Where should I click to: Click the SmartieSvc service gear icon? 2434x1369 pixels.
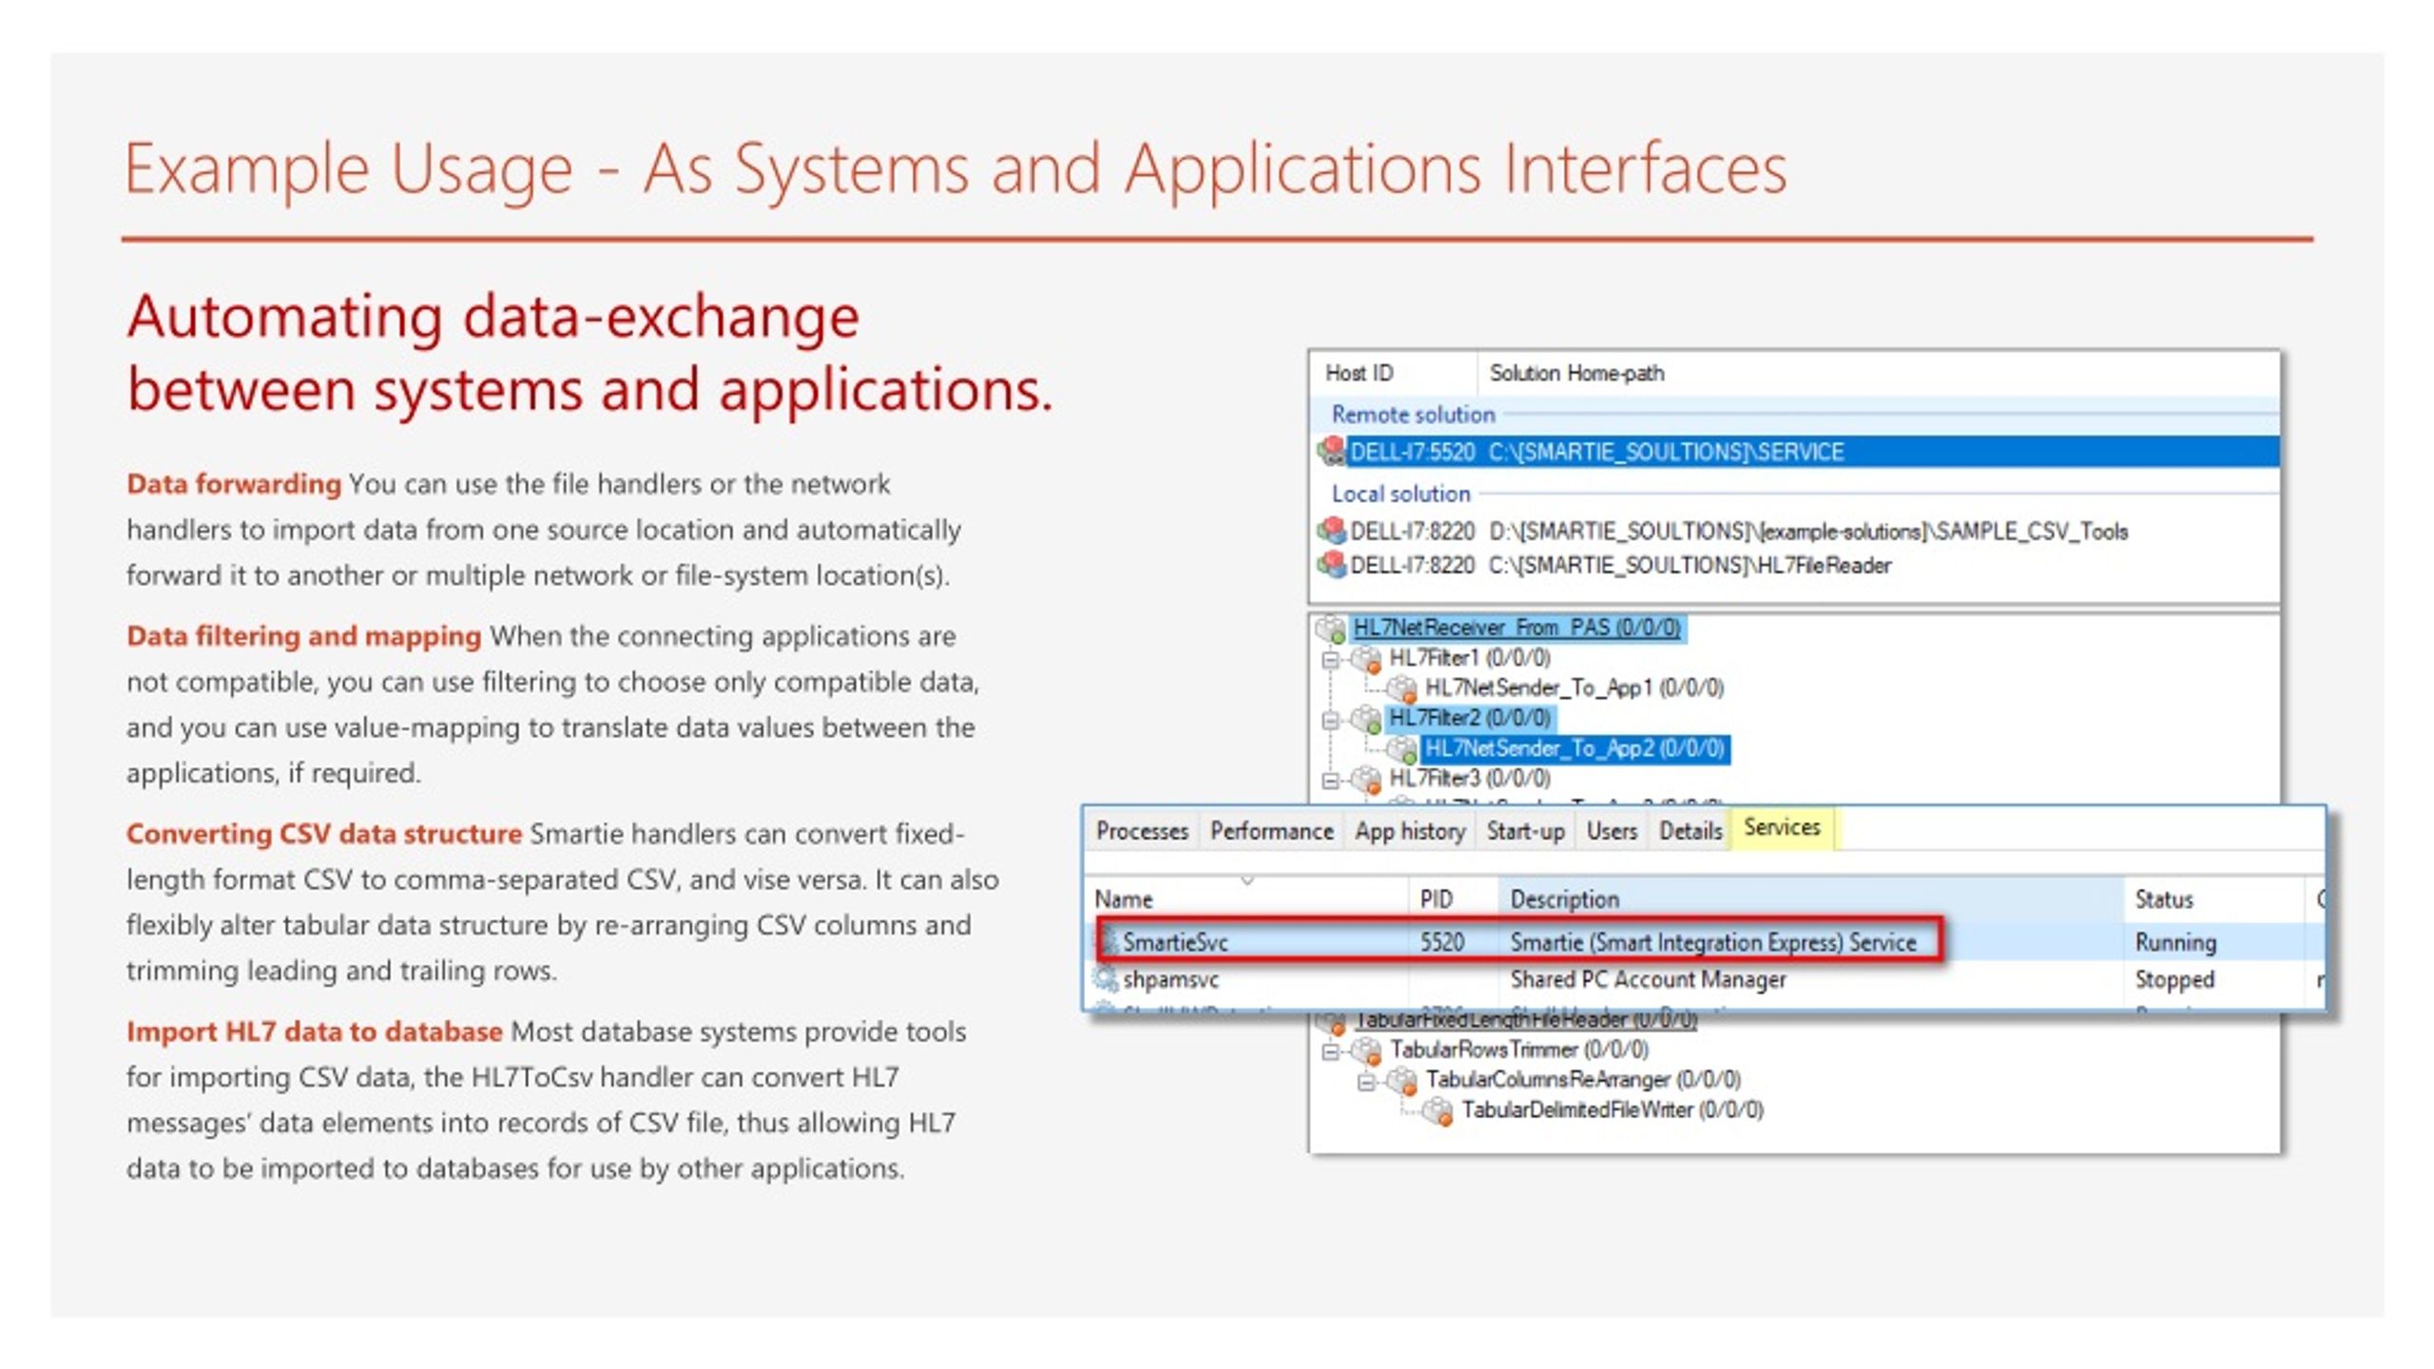1109,942
